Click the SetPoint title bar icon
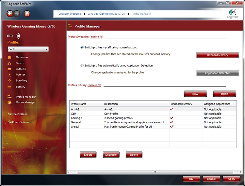Image resolution: width=245 pixels, height=186 pixels. (x=4, y=4)
